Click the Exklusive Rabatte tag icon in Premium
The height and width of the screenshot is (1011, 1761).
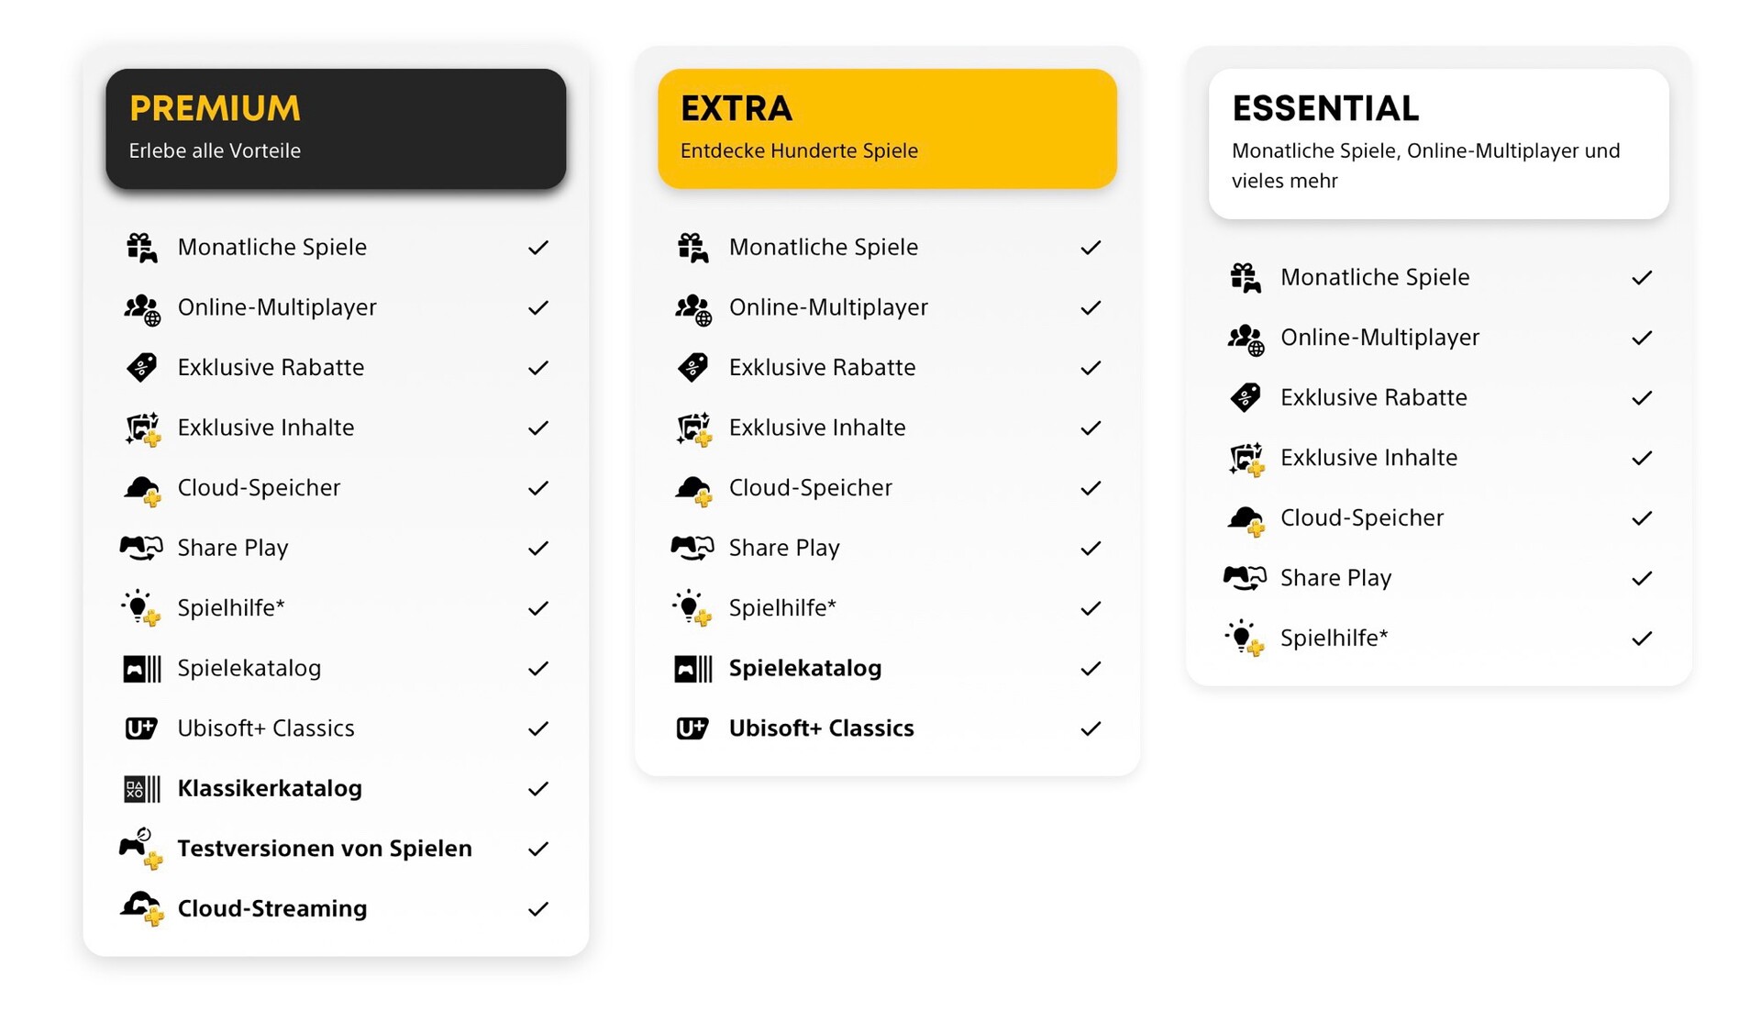(141, 368)
